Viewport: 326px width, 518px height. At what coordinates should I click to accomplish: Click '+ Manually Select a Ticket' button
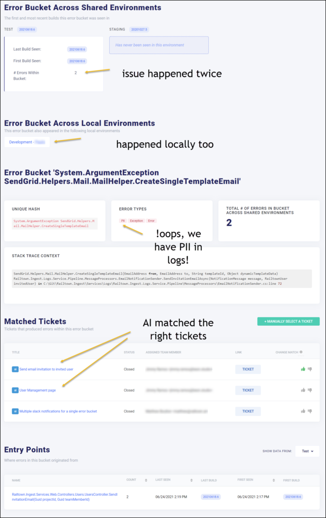point(288,321)
